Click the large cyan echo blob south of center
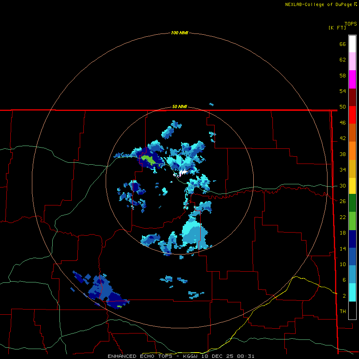The height and width of the screenshot is (359, 359). click(194, 233)
